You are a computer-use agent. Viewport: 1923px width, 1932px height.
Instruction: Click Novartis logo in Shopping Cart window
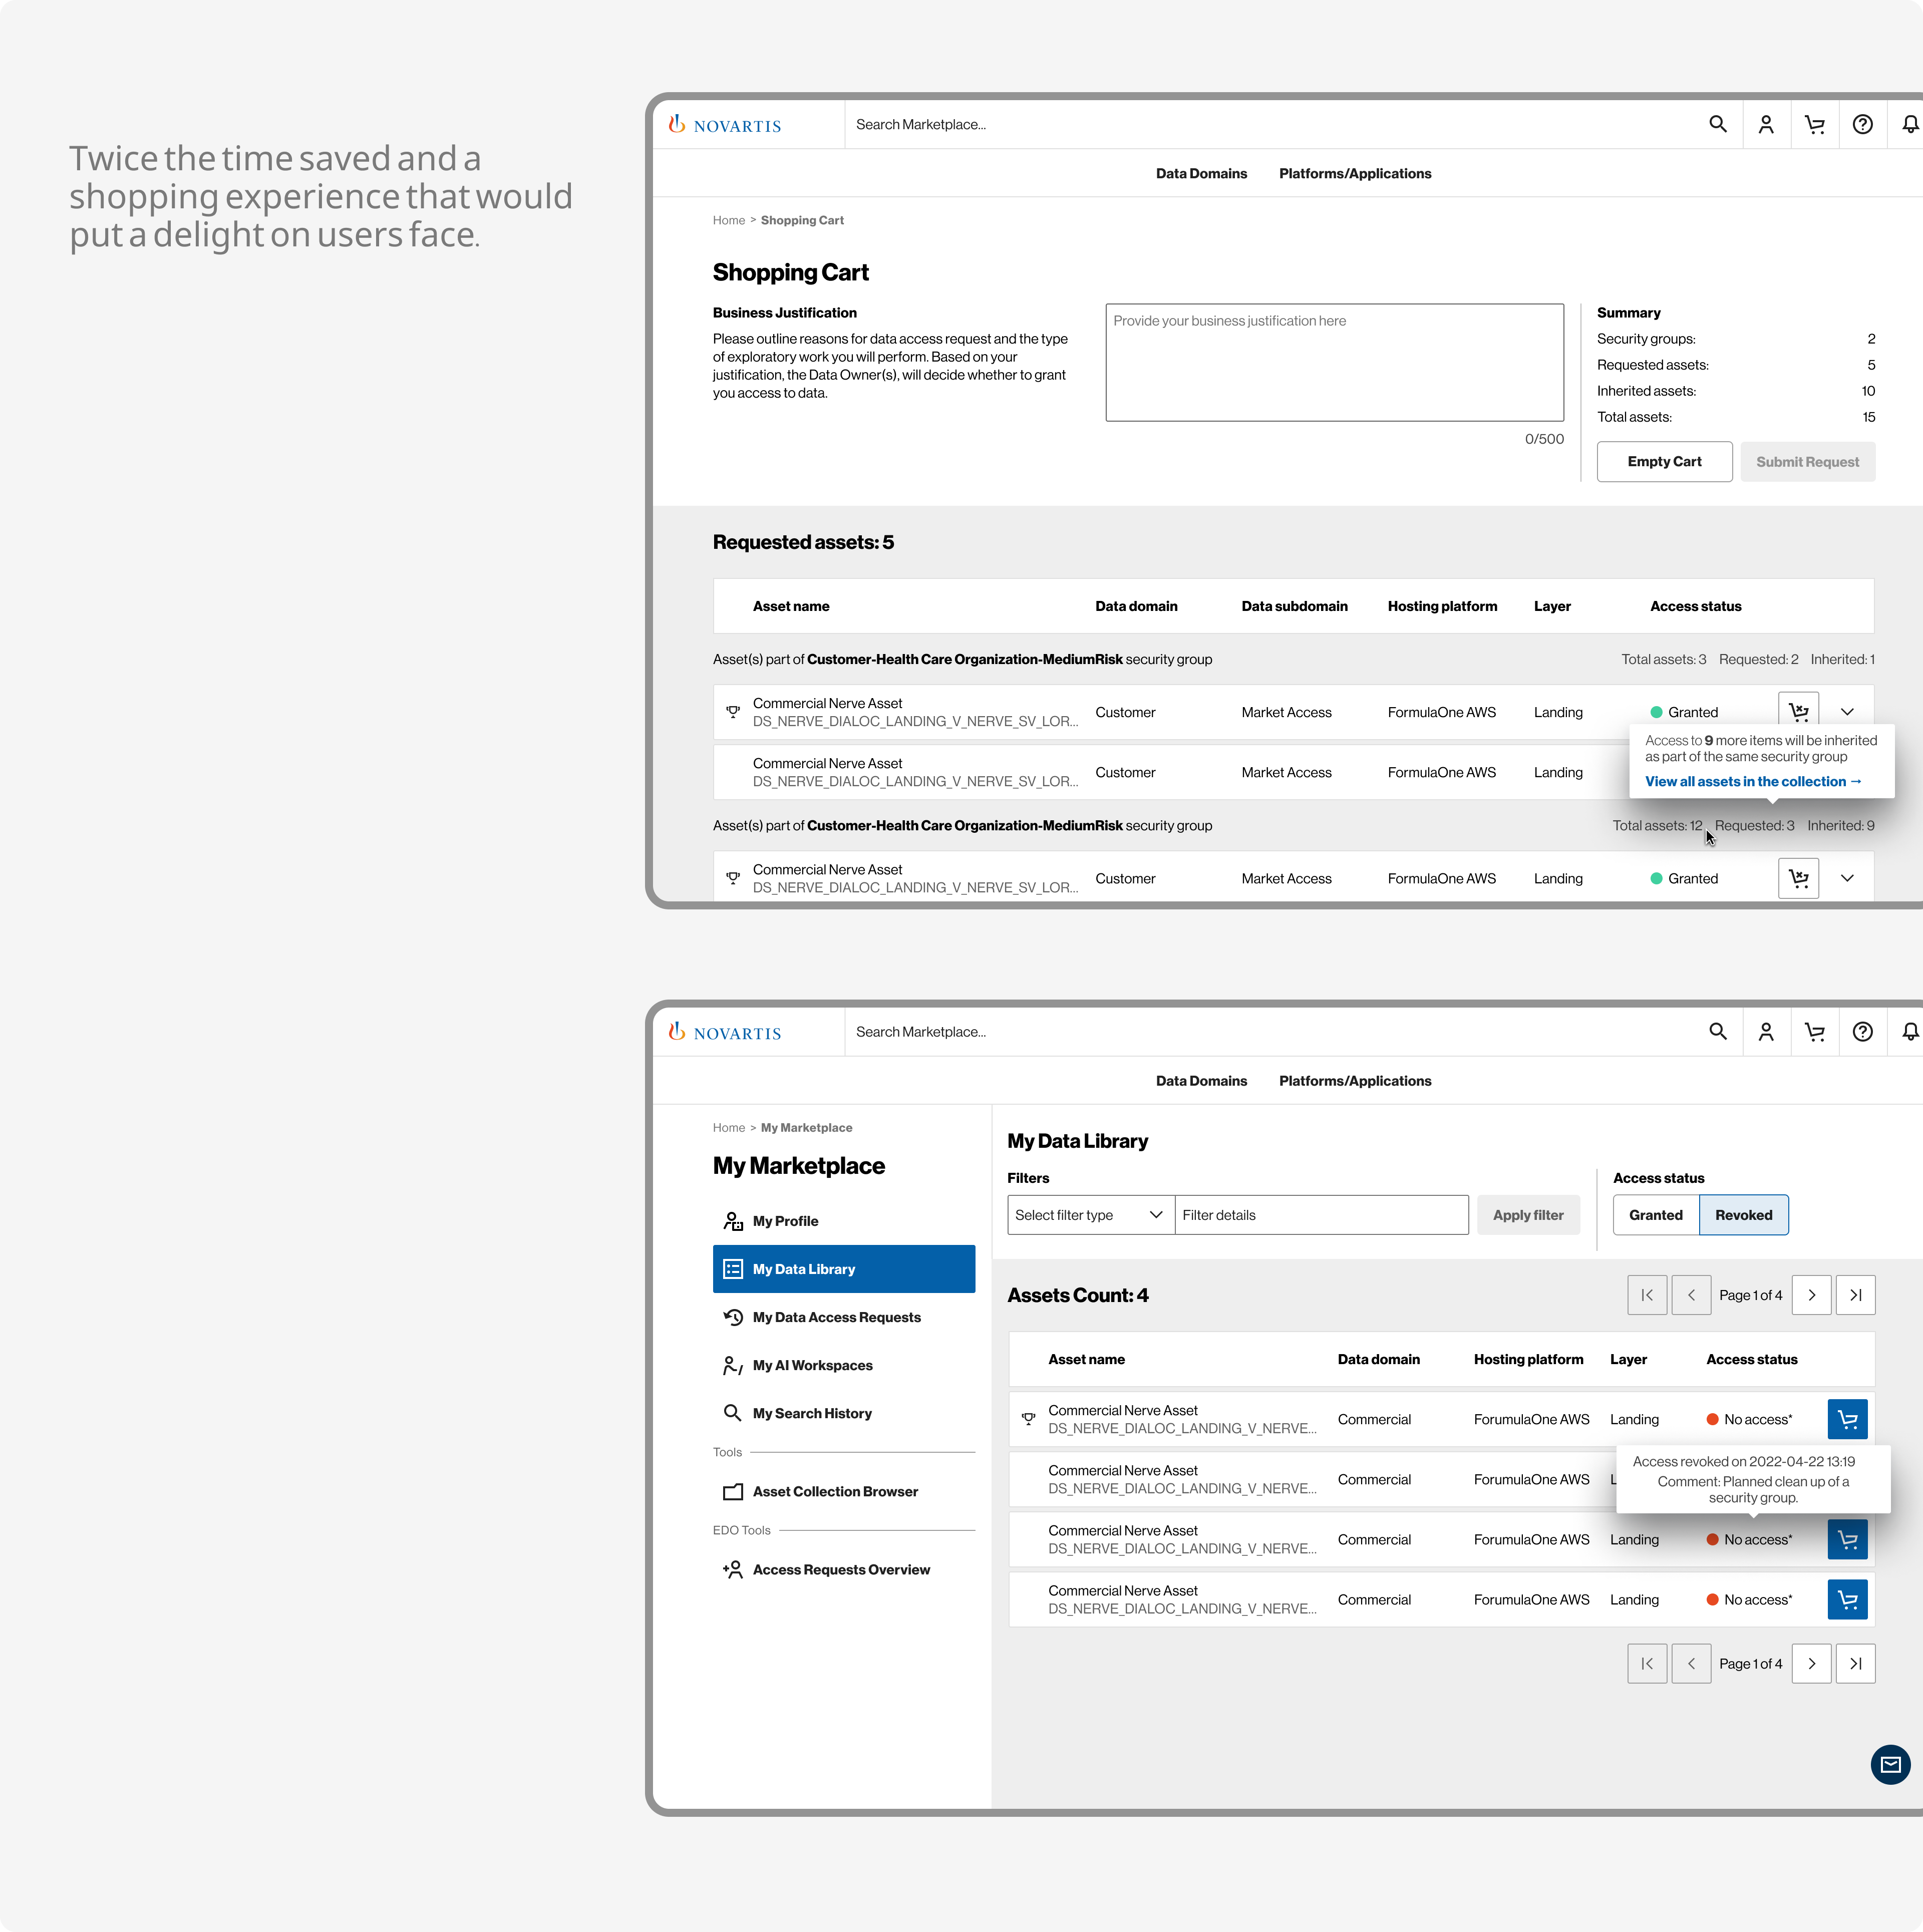(725, 125)
